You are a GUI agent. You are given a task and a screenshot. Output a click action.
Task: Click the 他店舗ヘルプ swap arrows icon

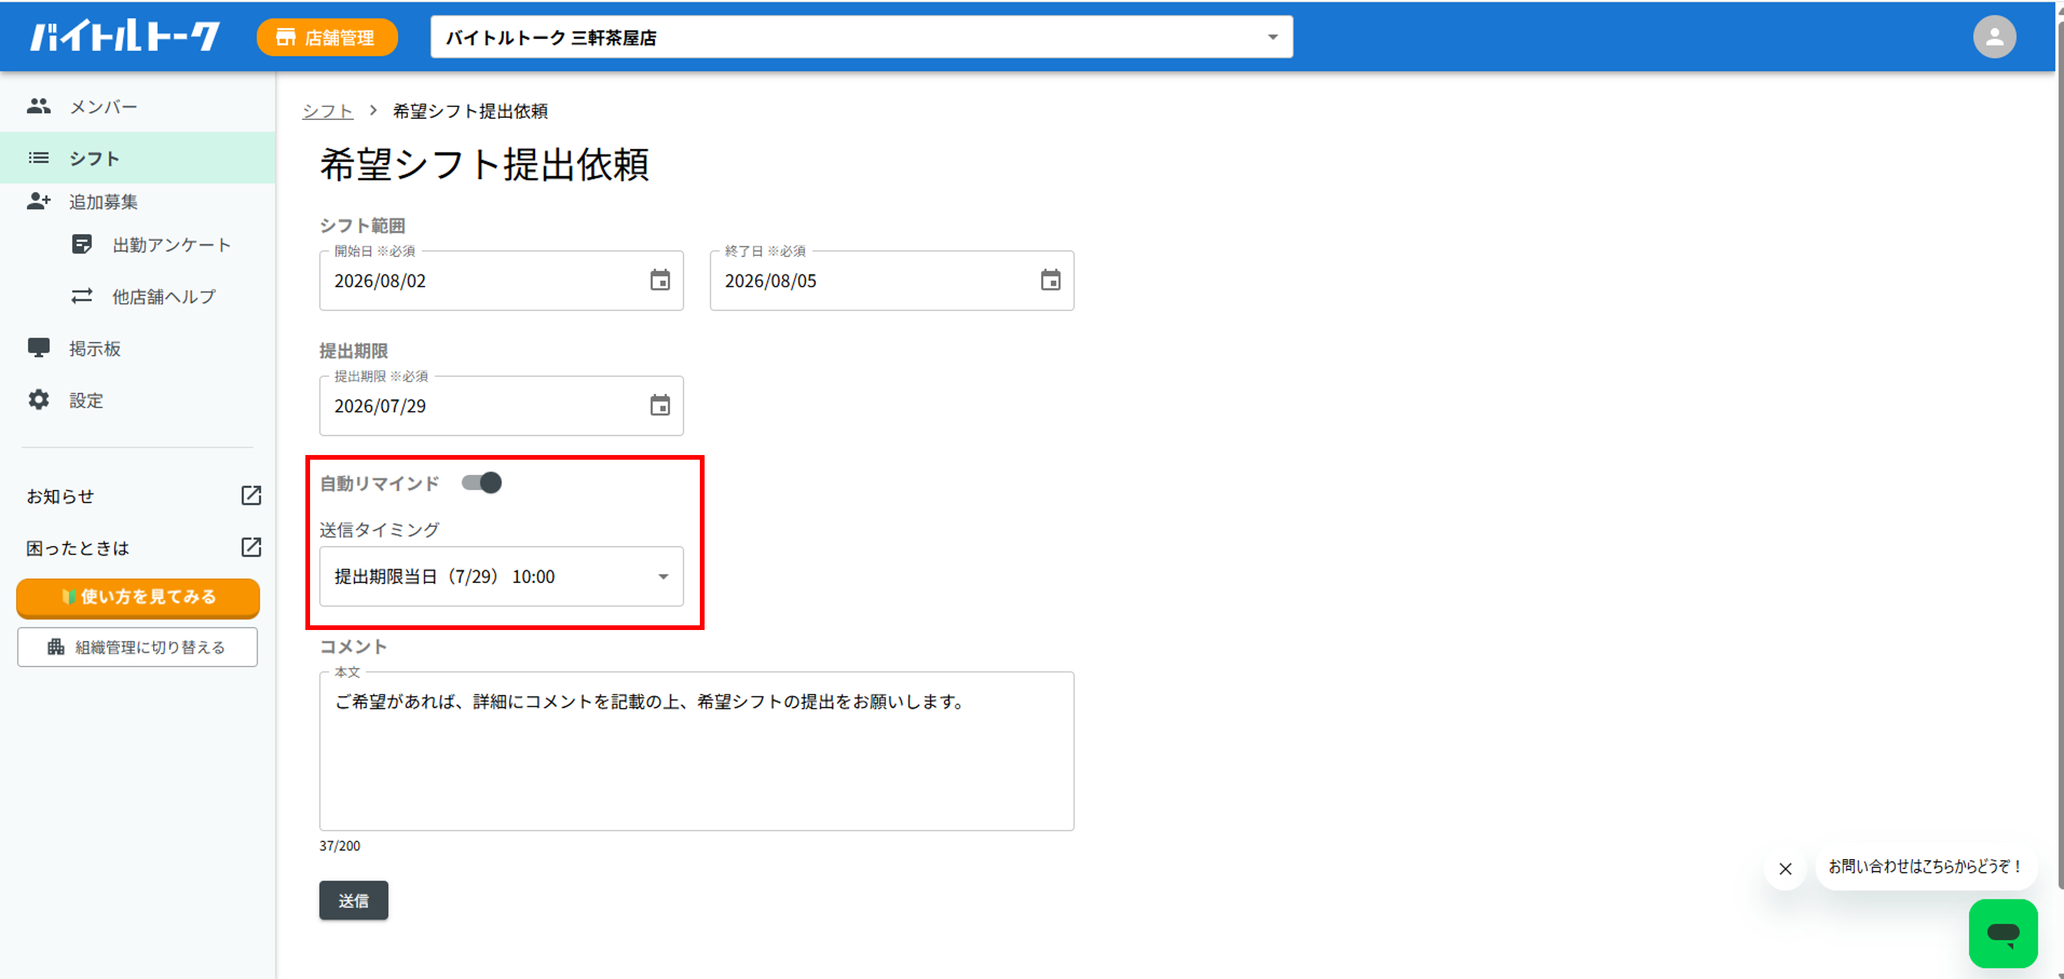(x=82, y=296)
